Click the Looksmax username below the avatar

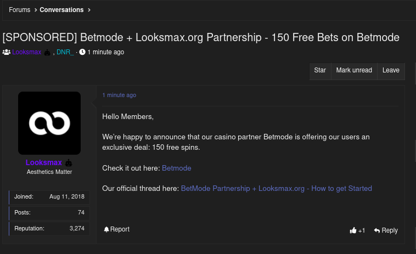click(43, 163)
